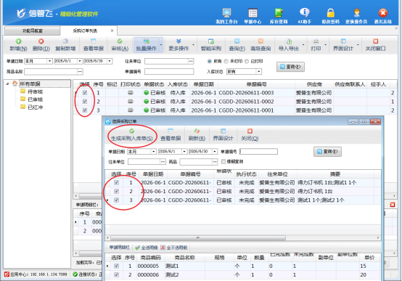The width and height of the screenshot is (402, 281).
Task: Click the 批量操作 toolbar button
Action: point(147,45)
